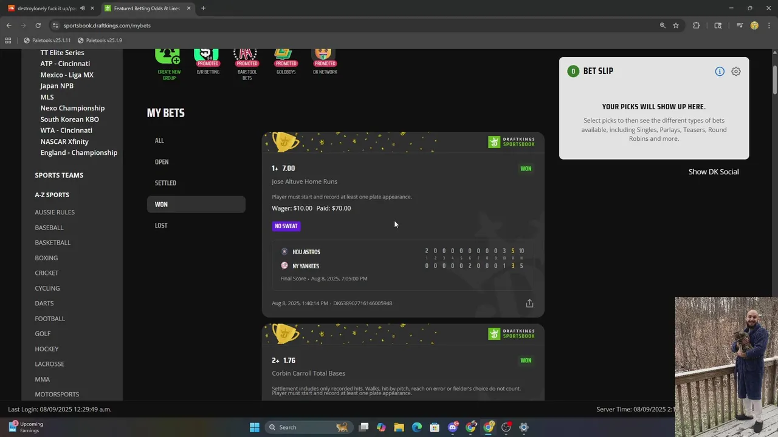Open Paletools v25.1.11 bookmark

(47, 40)
